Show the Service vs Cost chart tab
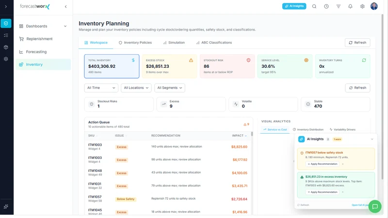The width and height of the screenshot is (388, 218). click(x=275, y=129)
